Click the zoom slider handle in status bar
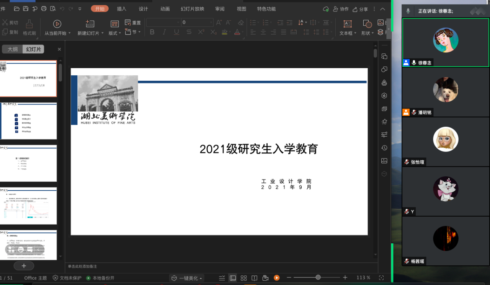This screenshot has width=490, height=285. [x=318, y=277]
